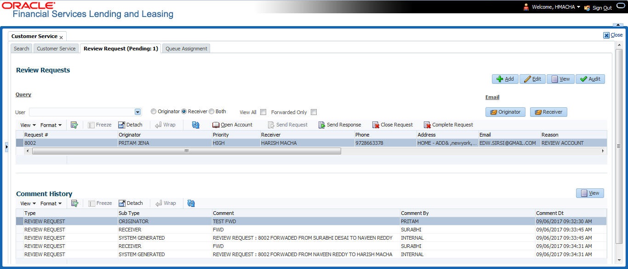Viewport: 628px width, 269px height.
Task: Click the user avatar icon beside Welcome
Action: click(x=526, y=7)
